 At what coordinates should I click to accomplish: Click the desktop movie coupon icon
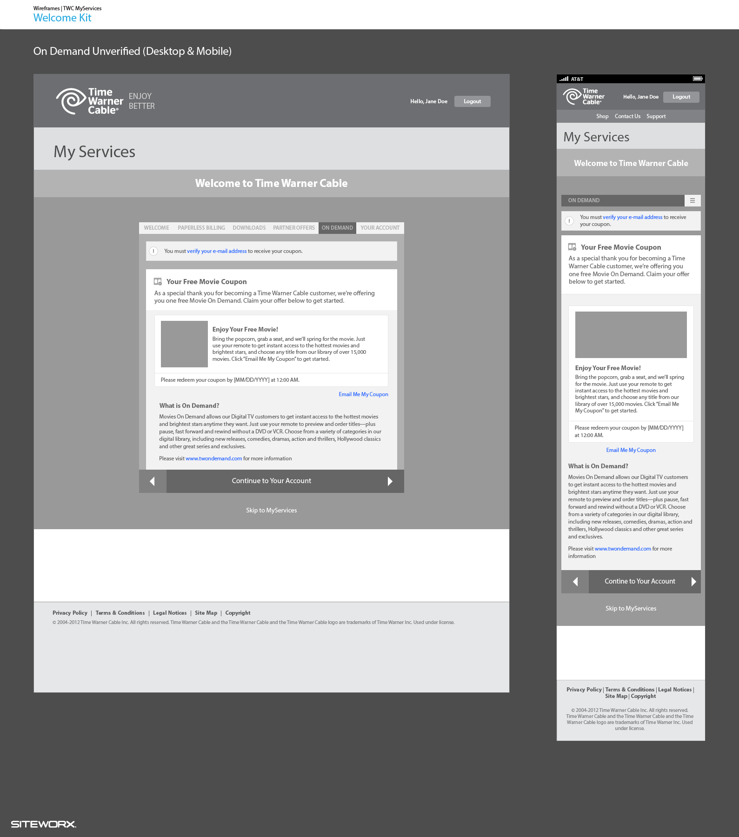tap(158, 281)
